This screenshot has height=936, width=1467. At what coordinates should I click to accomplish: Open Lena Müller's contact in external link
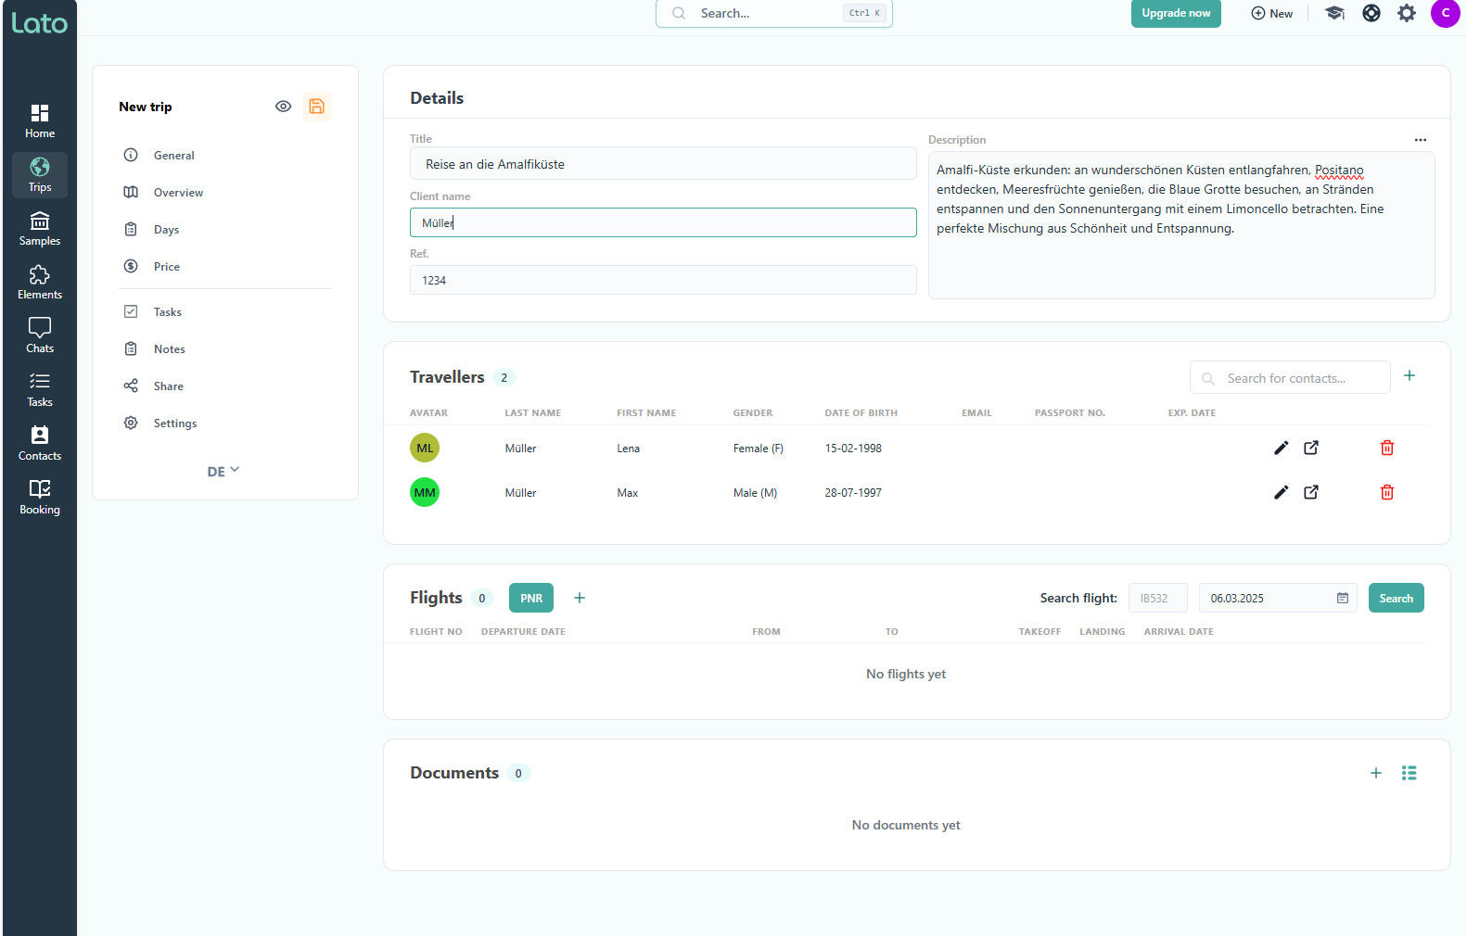1311,449
